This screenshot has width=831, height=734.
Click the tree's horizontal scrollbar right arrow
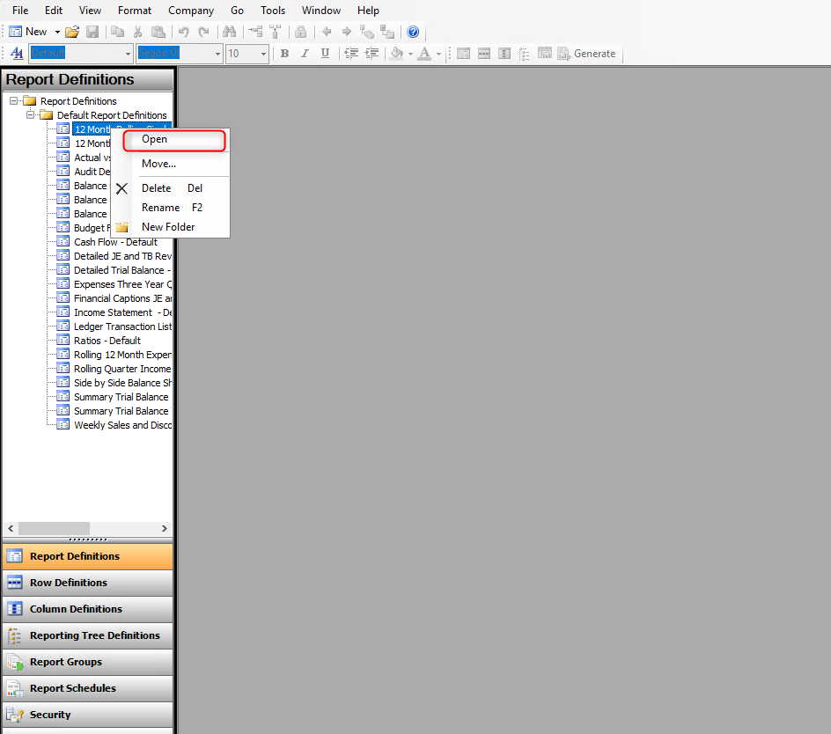(x=165, y=528)
